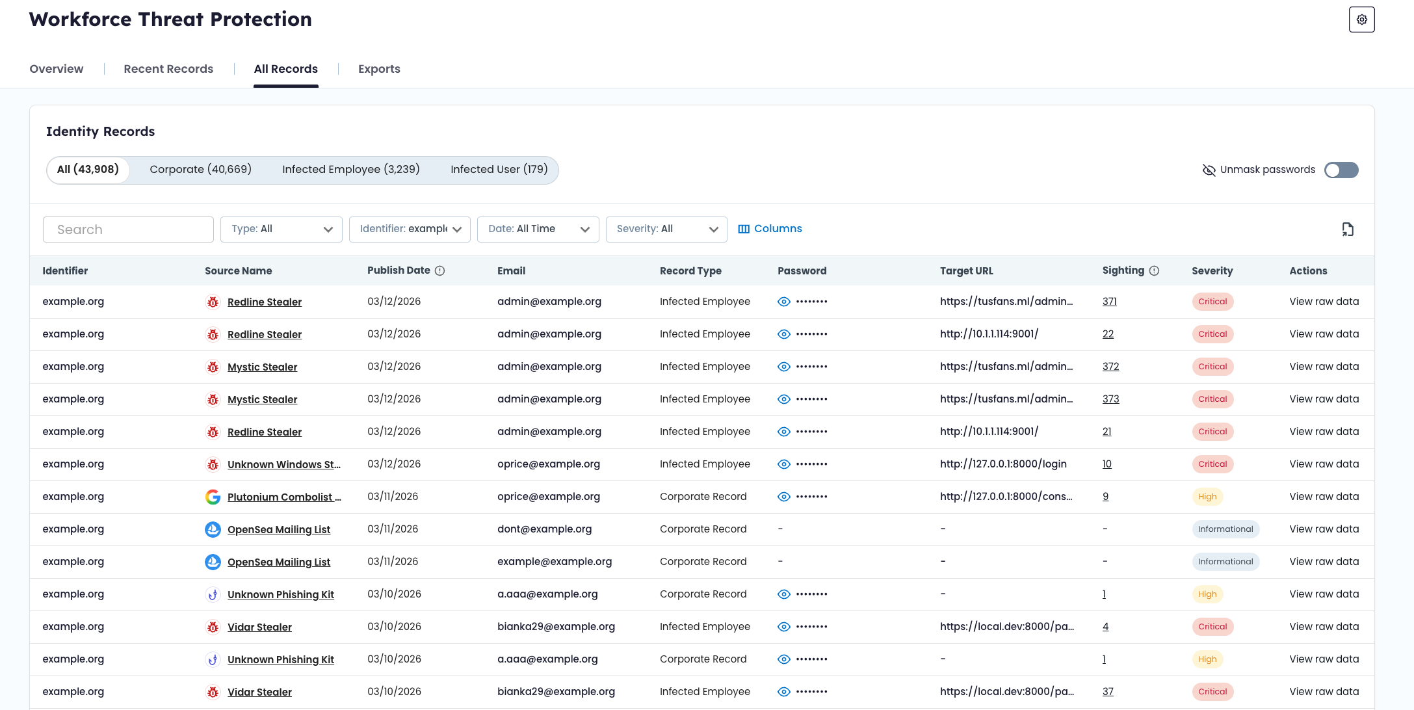Reveal password in first Redline Stealer row

coord(784,302)
